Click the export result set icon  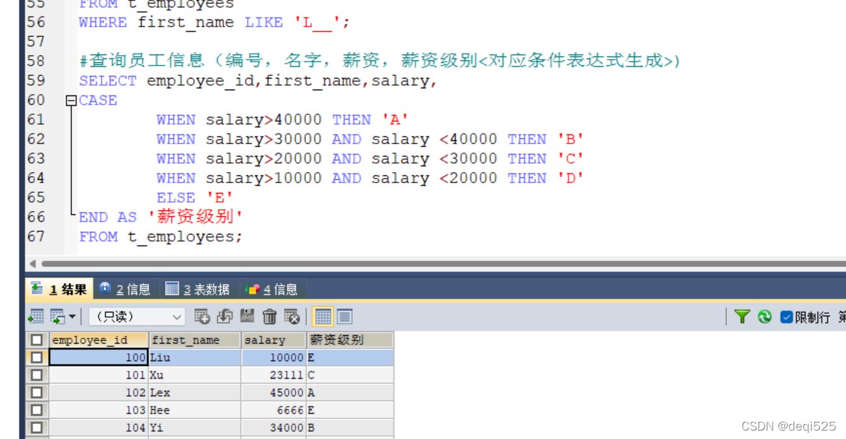tap(36, 316)
